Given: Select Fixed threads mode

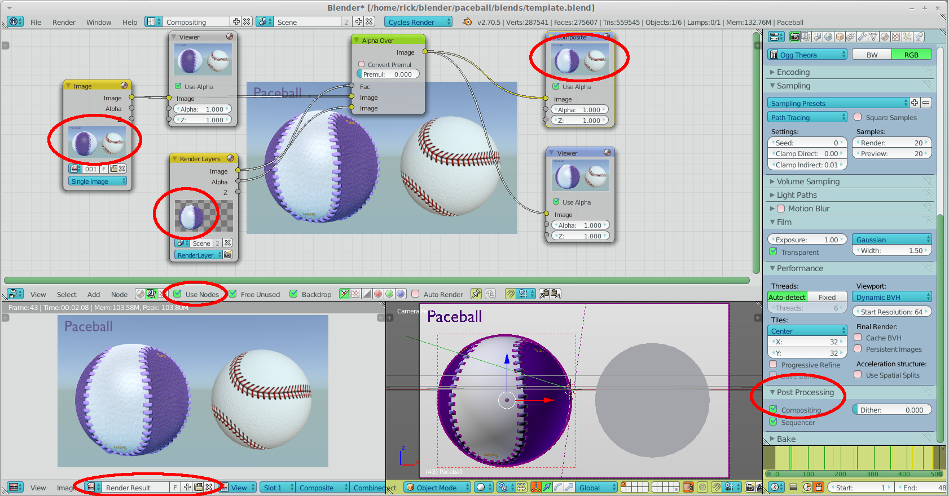Looking at the screenshot, I should coord(827,297).
